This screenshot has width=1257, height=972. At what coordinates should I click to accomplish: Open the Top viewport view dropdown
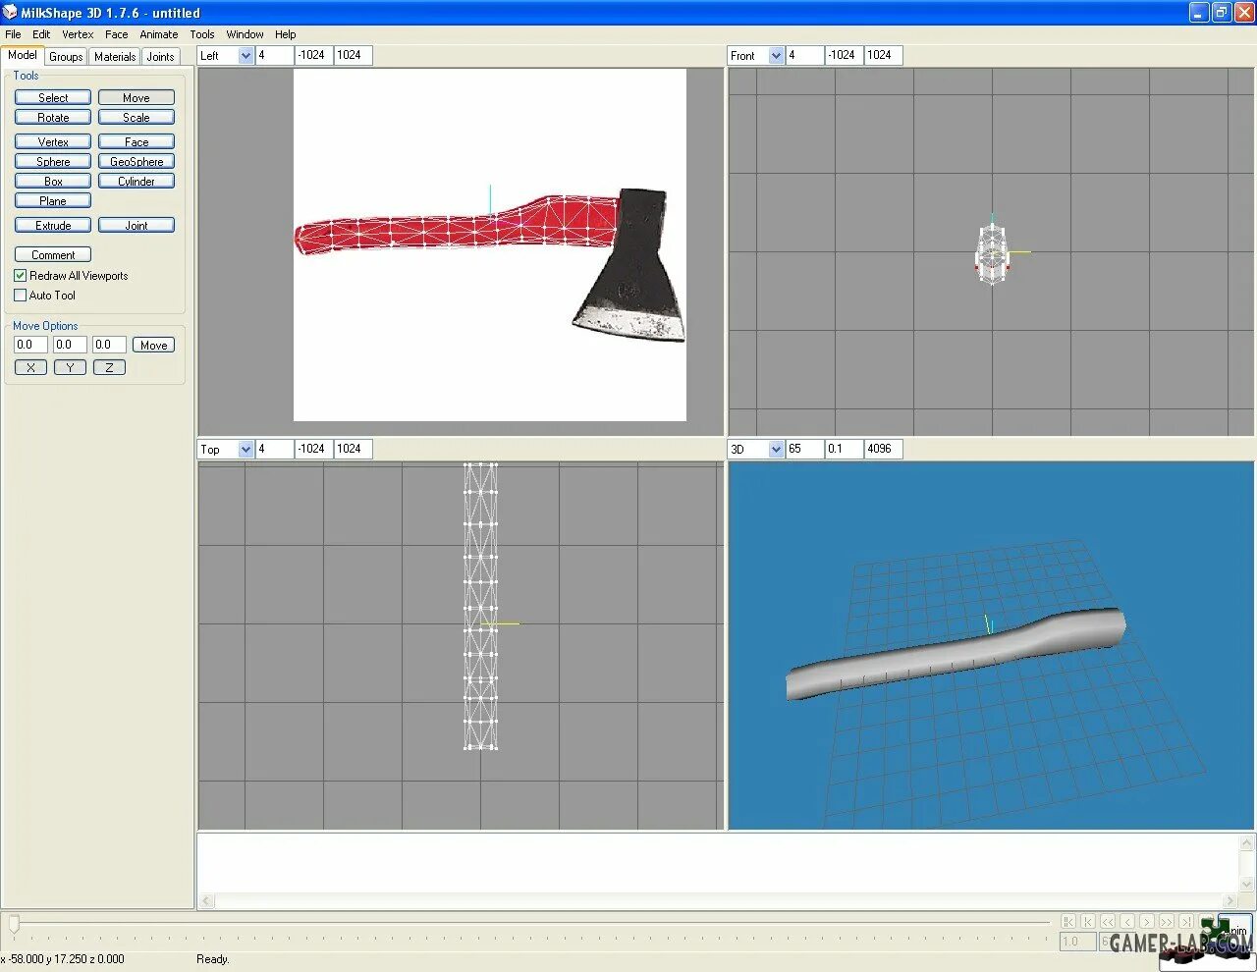pos(246,449)
